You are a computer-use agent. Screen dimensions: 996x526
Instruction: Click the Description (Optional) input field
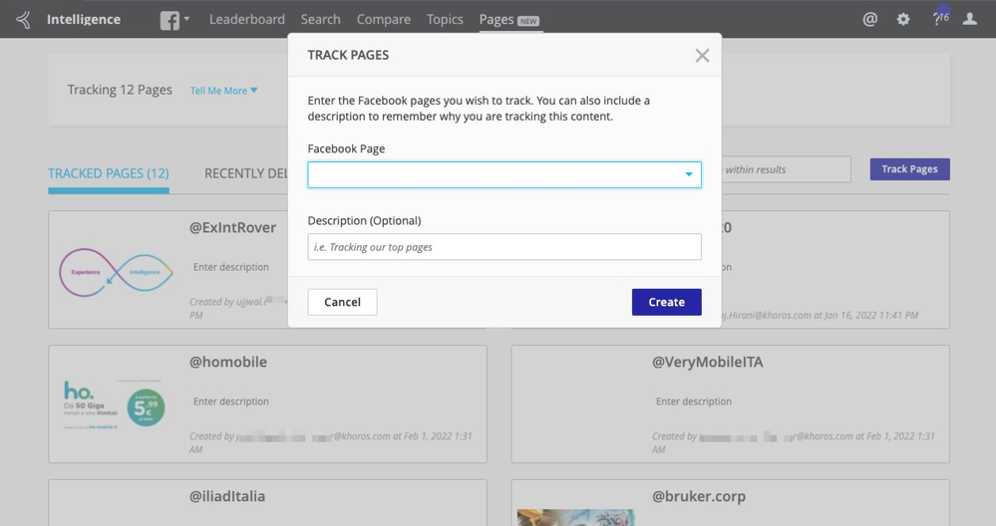coord(504,247)
